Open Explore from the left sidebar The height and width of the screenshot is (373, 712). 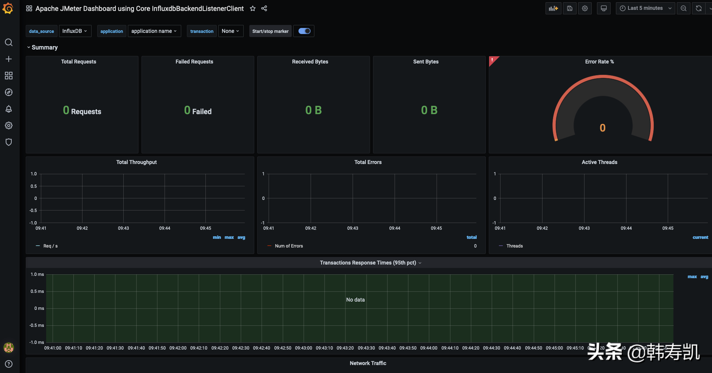coord(9,92)
